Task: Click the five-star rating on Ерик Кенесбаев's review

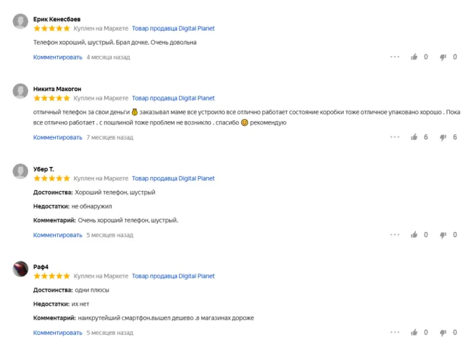Action: pos(52,29)
